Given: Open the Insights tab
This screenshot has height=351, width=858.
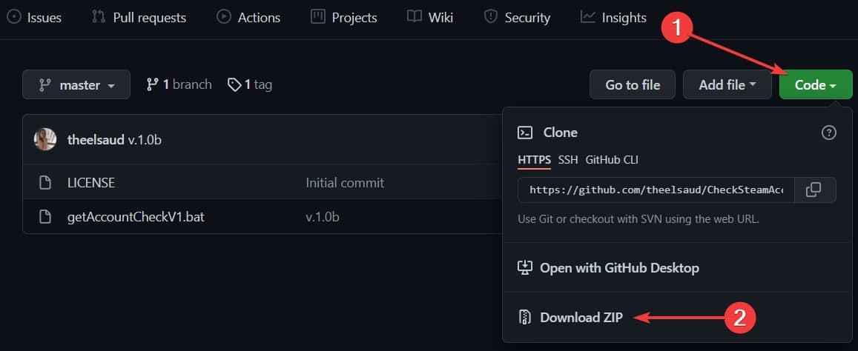Looking at the screenshot, I should (x=613, y=17).
